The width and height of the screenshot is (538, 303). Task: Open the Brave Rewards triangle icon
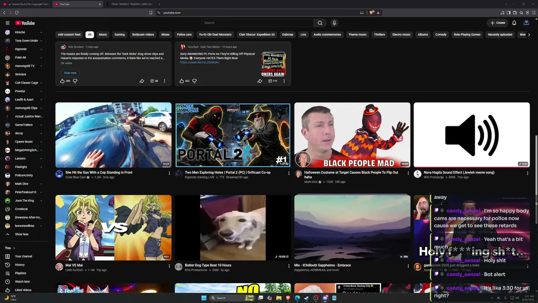[x=378, y=13]
